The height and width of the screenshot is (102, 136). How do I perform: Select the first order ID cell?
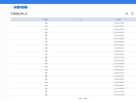[119, 23]
